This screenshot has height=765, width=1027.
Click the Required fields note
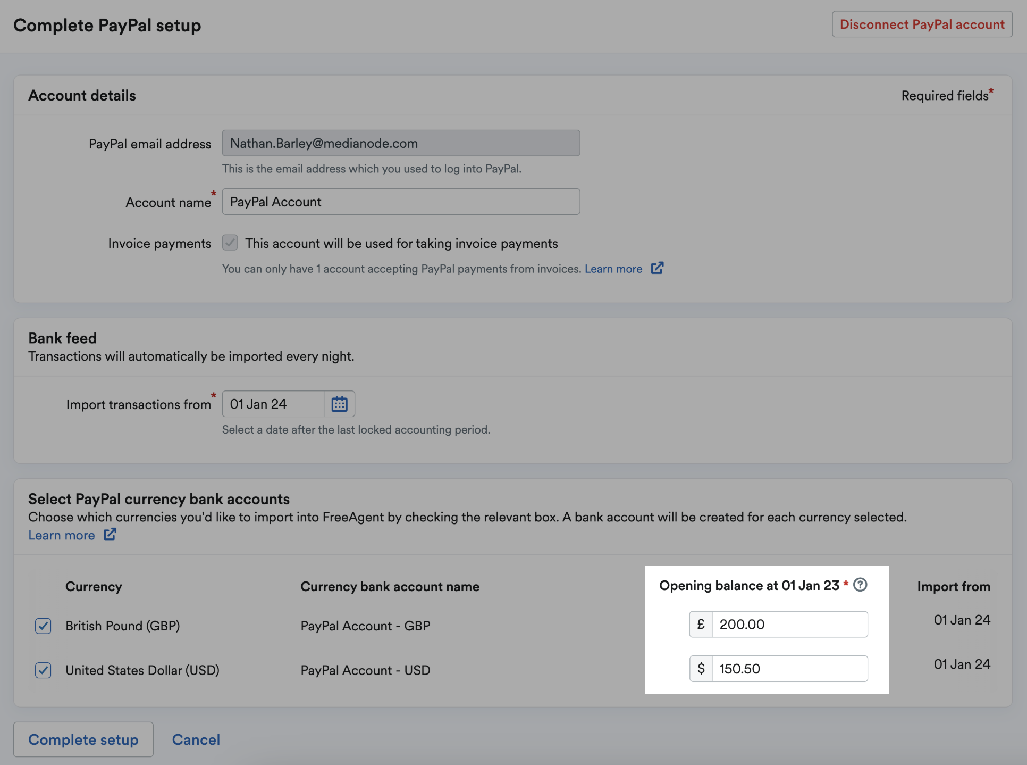coord(947,95)
